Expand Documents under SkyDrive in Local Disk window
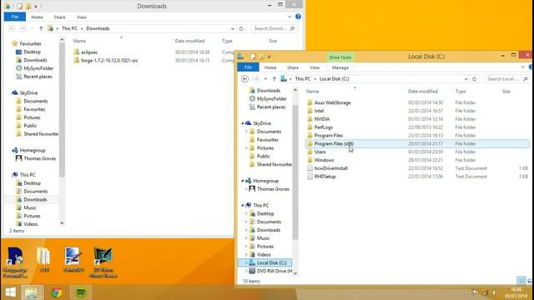Image resolution: width=534 pixels, height=300 pixels. click(x=247, y=132)
